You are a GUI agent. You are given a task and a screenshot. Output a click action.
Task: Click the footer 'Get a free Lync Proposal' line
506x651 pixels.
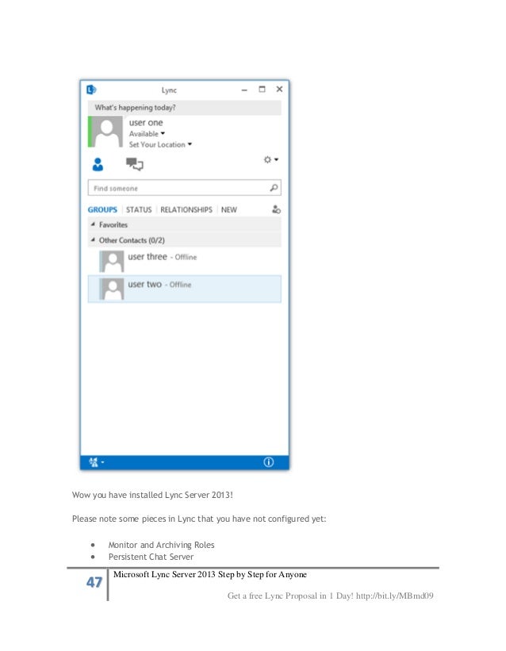330,595
